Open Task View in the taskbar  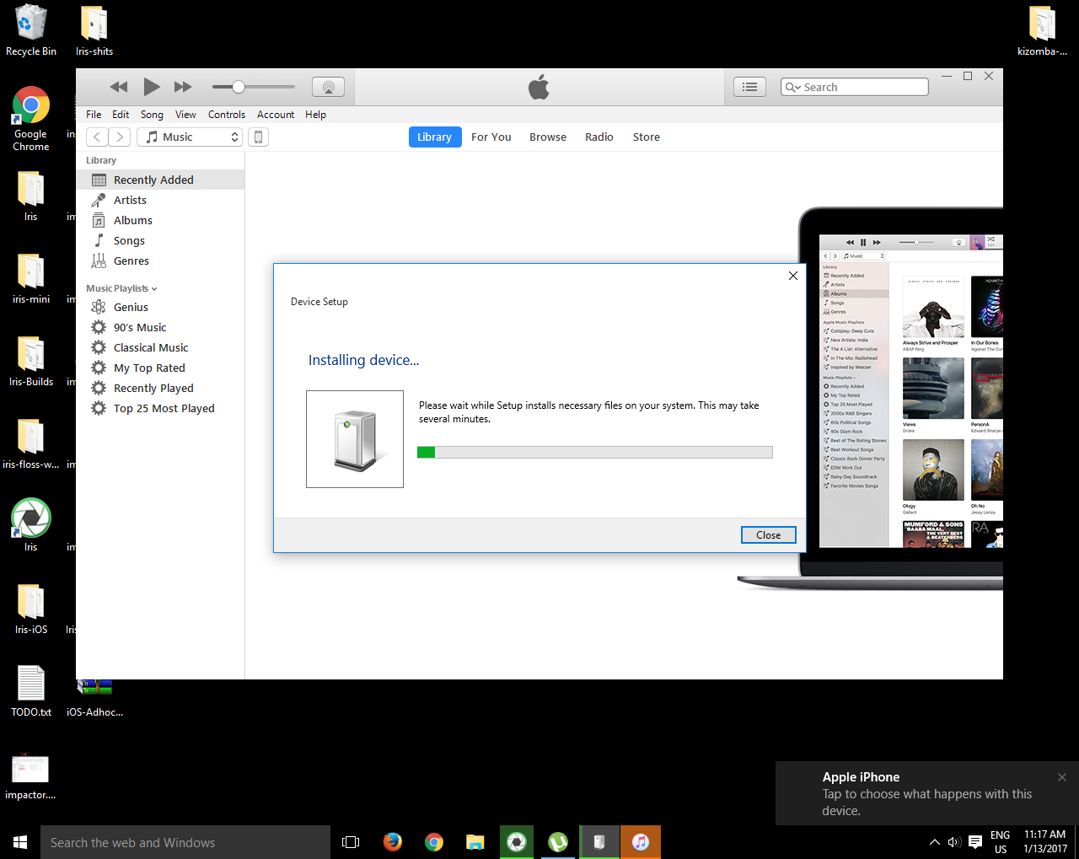click(351, 842)
